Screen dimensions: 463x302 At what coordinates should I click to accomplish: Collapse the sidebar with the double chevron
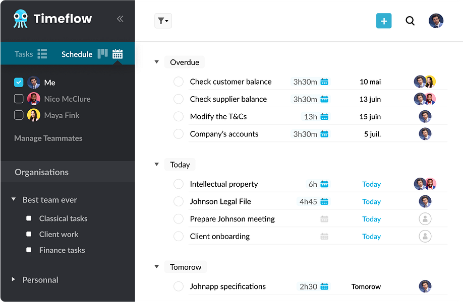[120, 19]
